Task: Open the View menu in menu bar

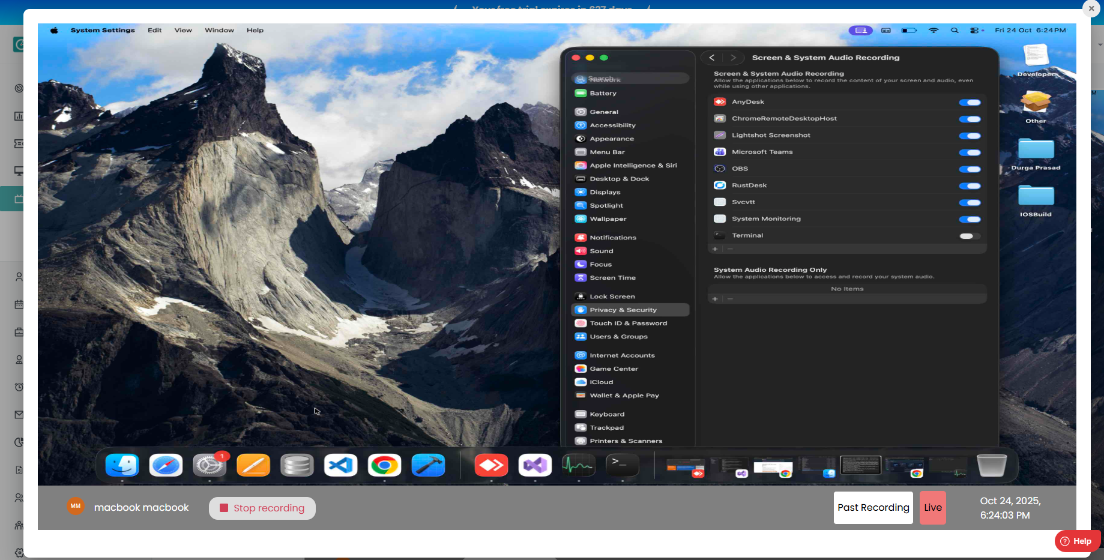Action: pyautogui.click(x=183, y=30)
